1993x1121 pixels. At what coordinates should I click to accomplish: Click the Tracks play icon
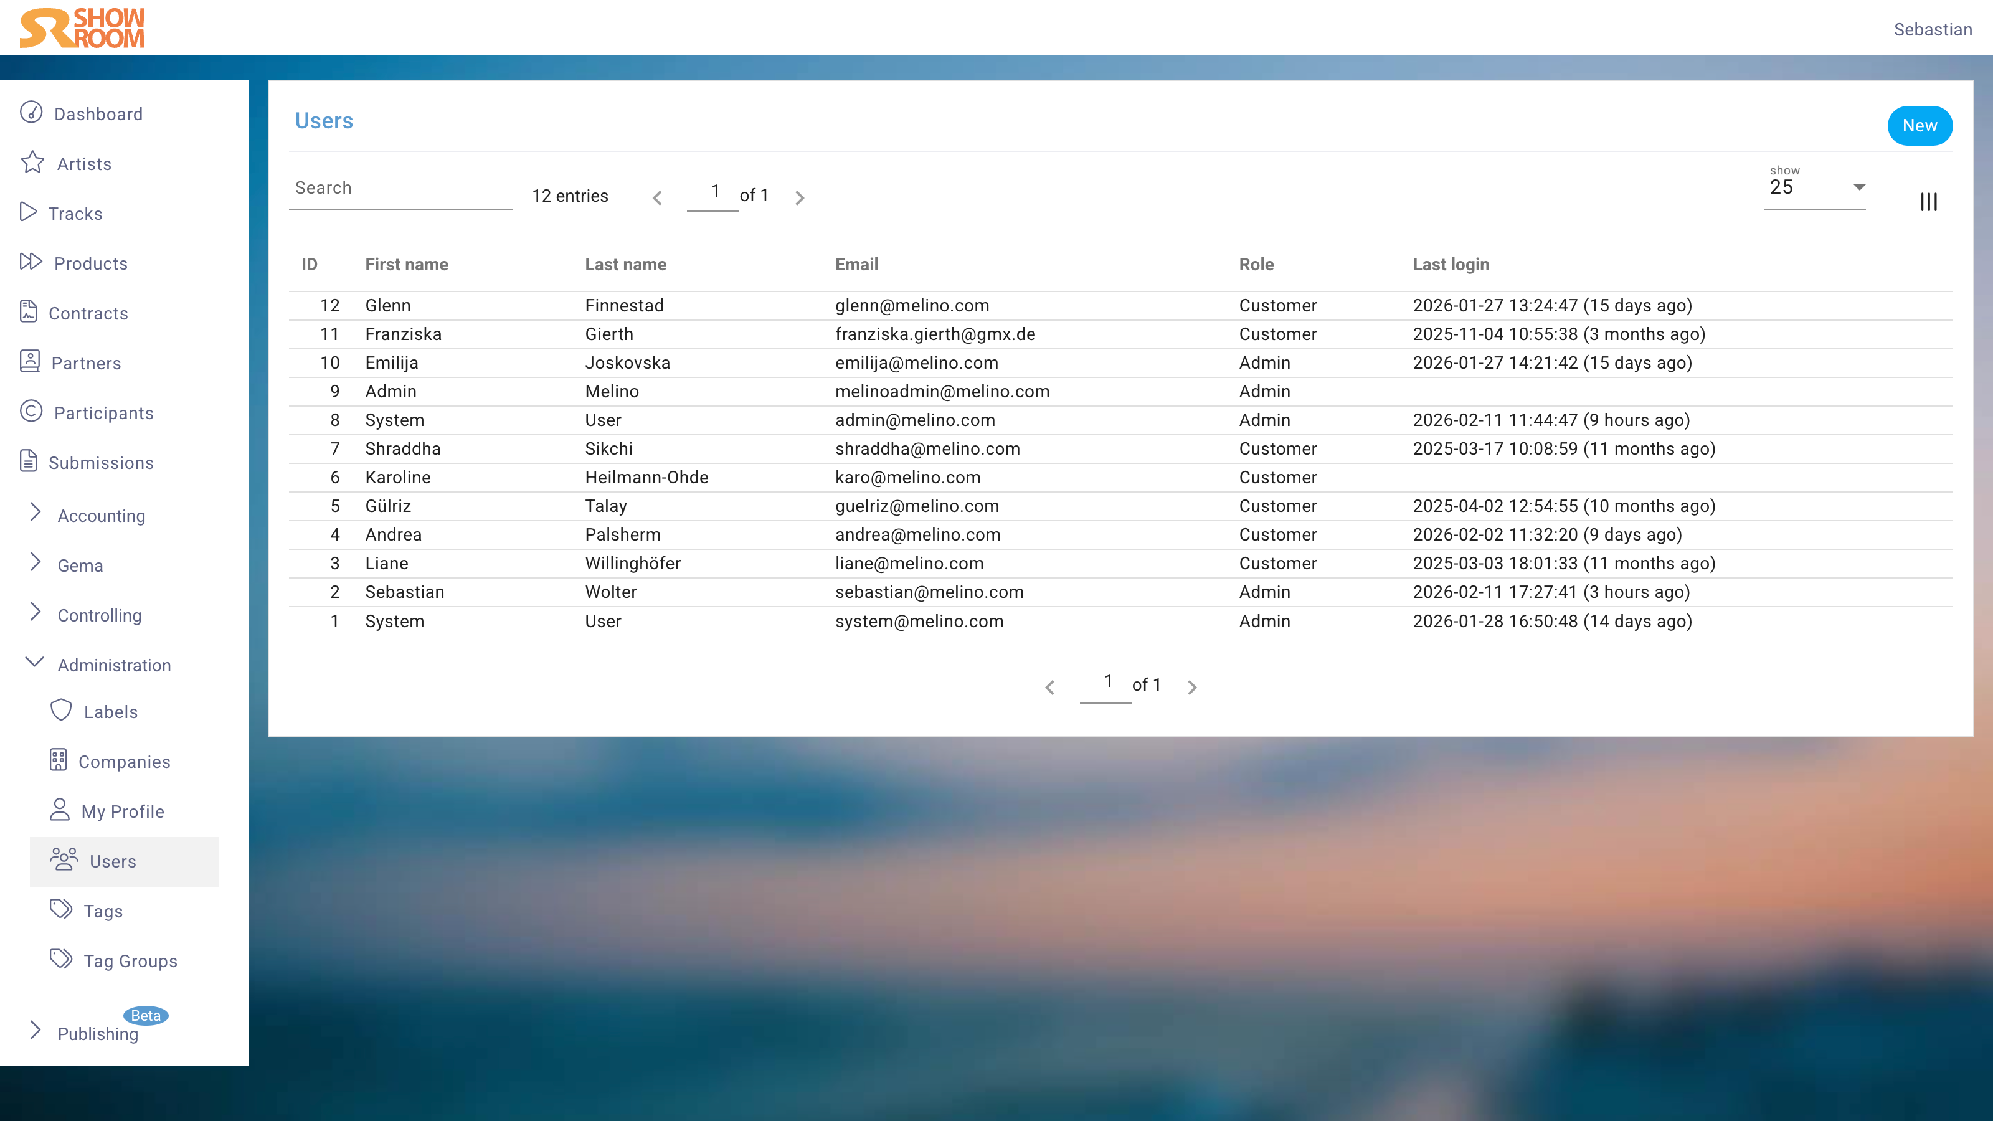click(29, 212)
